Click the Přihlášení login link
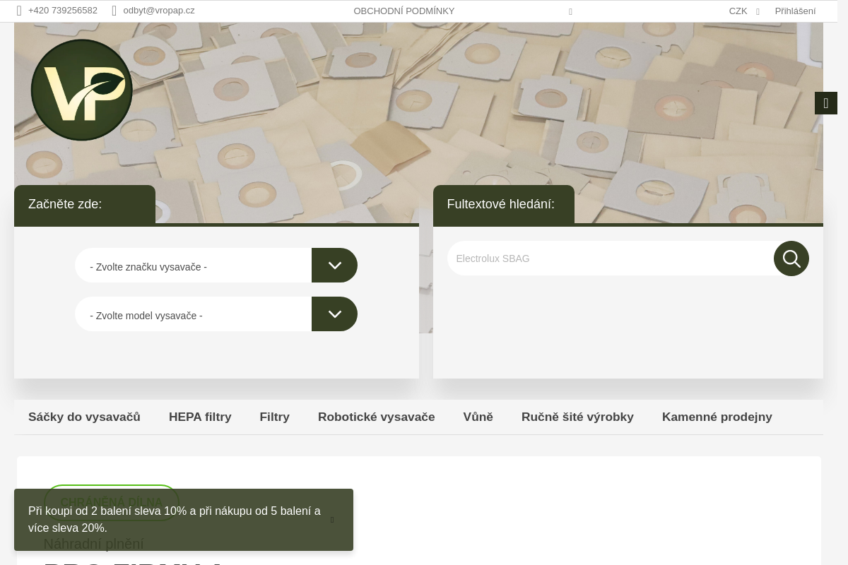The image size is (848, 565). (x=795, y=11)
